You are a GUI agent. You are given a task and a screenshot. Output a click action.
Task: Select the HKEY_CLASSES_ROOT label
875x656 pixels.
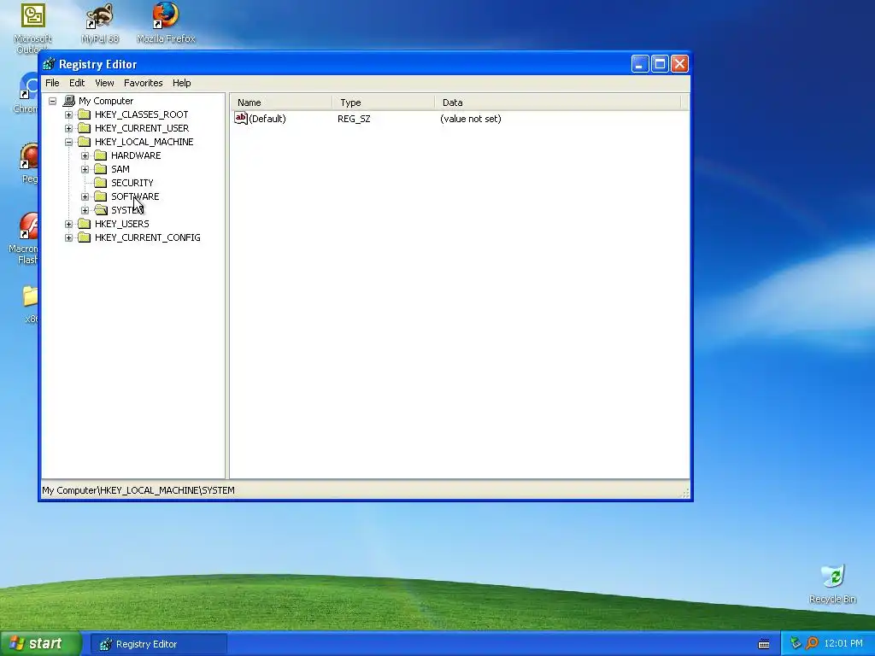click(141, 114)
